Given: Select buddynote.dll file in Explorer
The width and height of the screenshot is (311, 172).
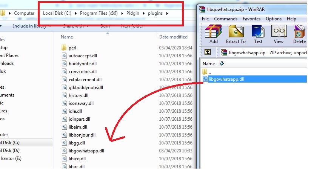Looking at the screenshot, I should point(83,64).
